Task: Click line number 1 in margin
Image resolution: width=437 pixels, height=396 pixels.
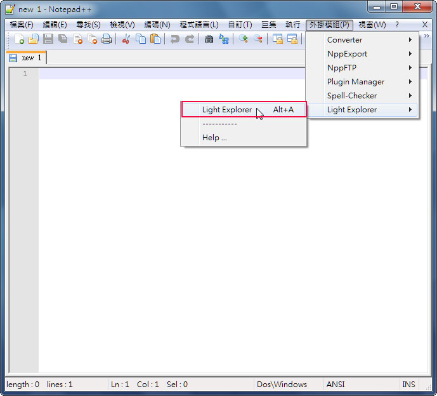Action: pyautogui.click(x=25, y=74)
